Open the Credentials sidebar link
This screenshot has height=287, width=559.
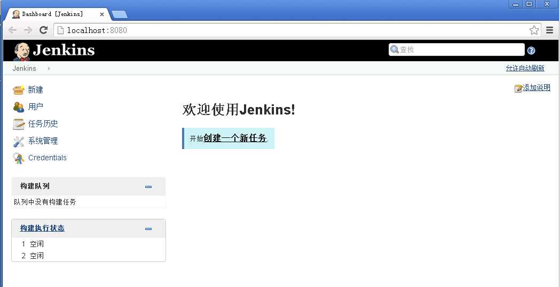[x=48, y=158]
